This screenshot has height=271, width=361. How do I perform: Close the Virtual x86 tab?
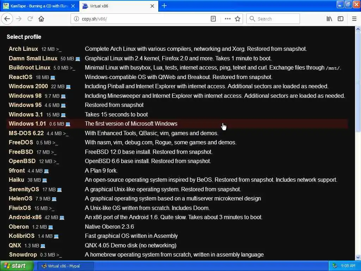[152, 6]
